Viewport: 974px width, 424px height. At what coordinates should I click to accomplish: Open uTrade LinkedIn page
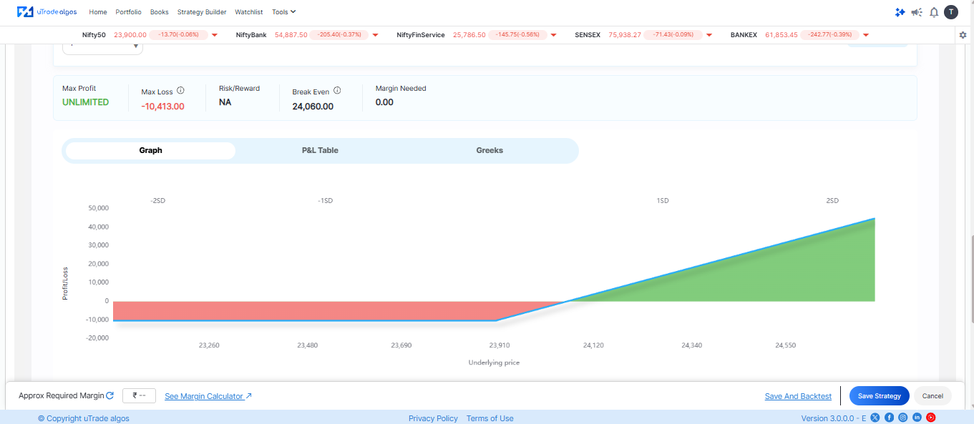pos(917,418)
